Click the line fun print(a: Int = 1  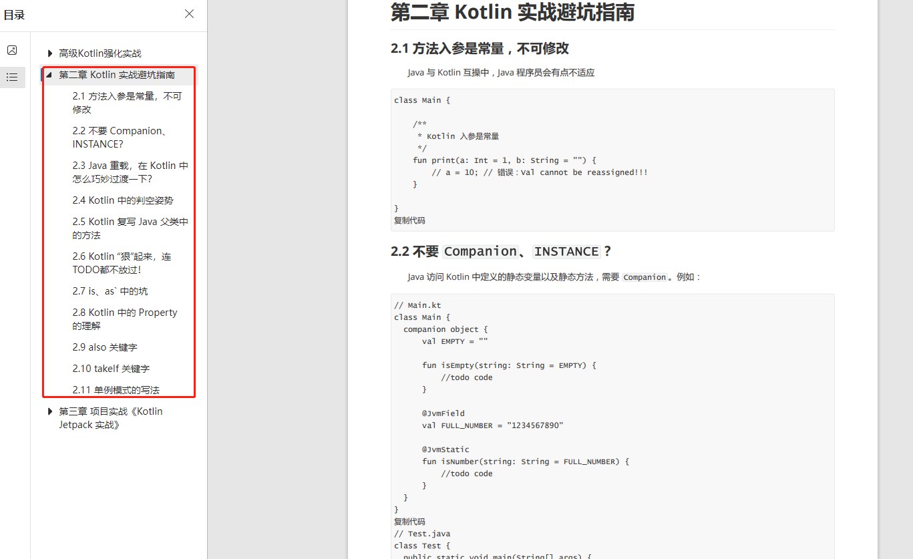(x=504, y=160)
